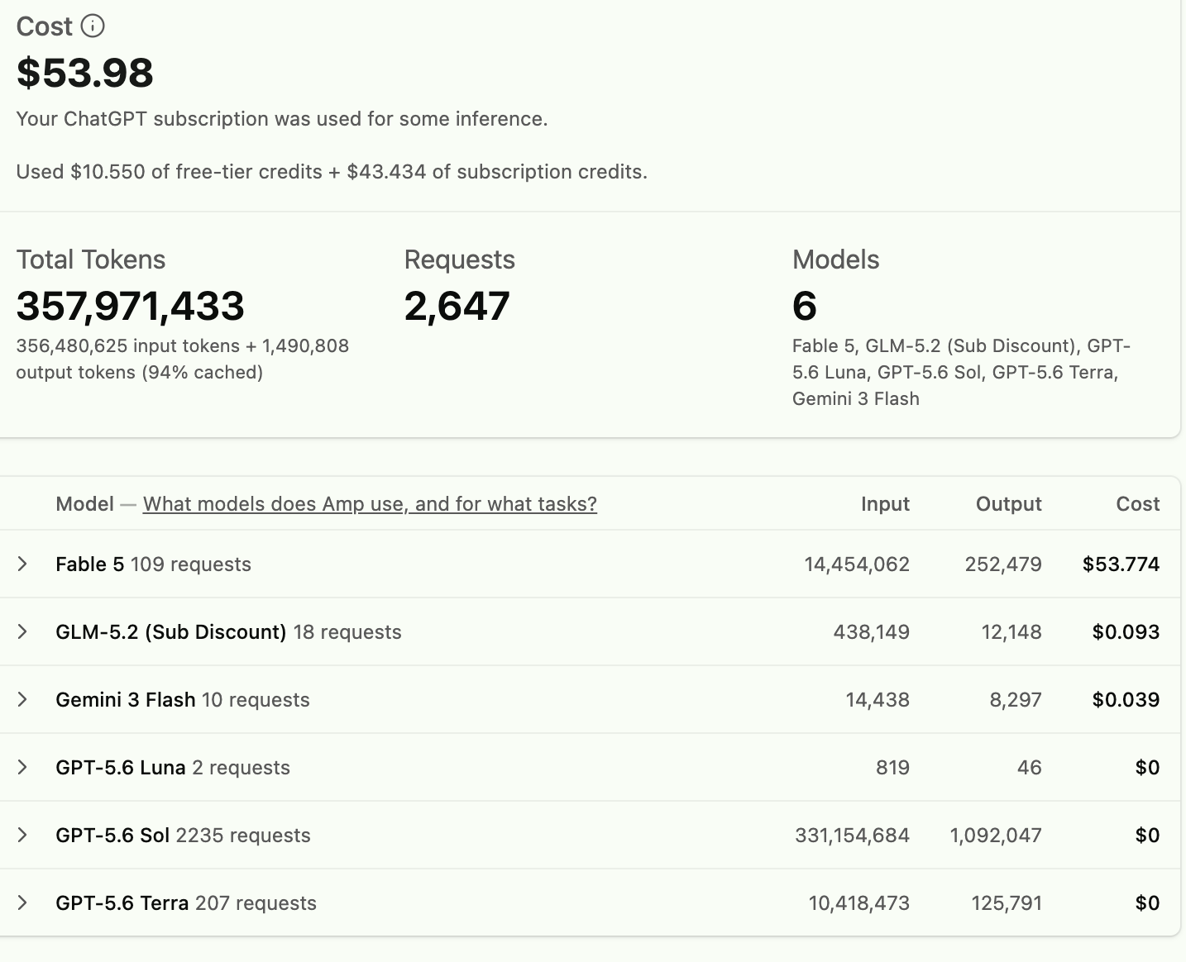Click the Models count of 6
This screenshot has height=962, width=1186.
[805, 306]
